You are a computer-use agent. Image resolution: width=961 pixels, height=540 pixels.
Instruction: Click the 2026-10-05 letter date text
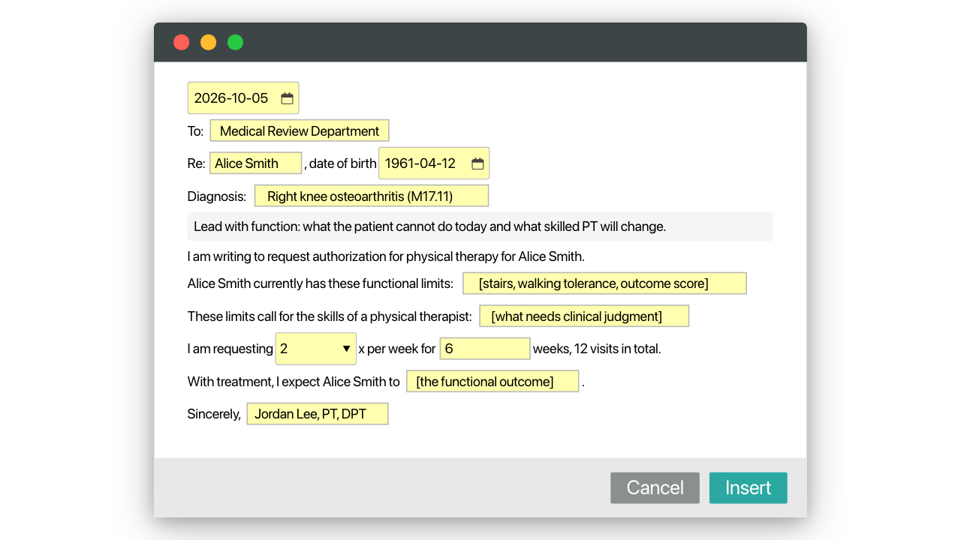click(231, 98)
